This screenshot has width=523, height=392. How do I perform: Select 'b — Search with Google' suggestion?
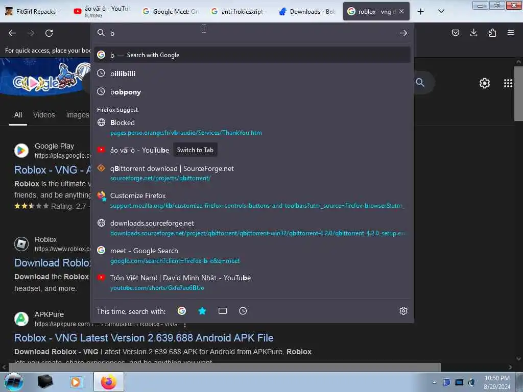point(252,55)
